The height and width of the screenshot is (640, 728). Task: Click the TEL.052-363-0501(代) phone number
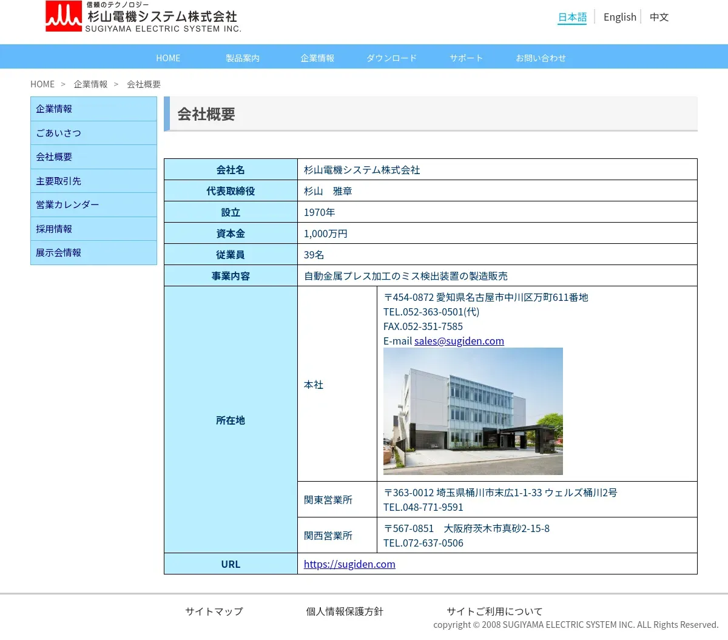click(431, 312)
